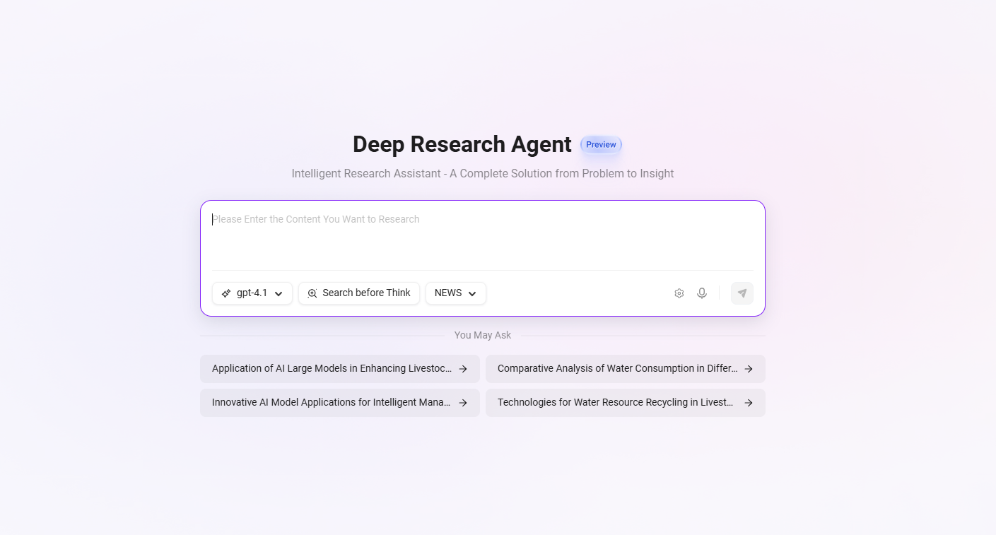Toggle the Search before Think option
Viewport: 996px width, 535px height.
359,293
